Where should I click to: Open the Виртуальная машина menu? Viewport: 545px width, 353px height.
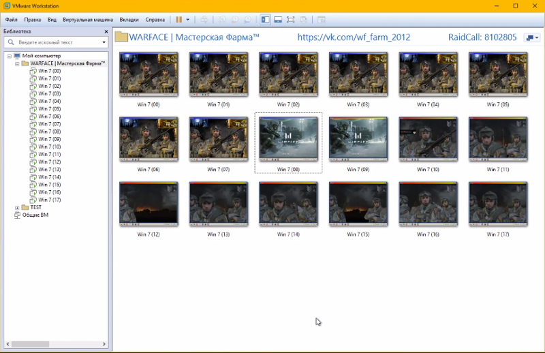pyautogui.click(x=88, y=20)
